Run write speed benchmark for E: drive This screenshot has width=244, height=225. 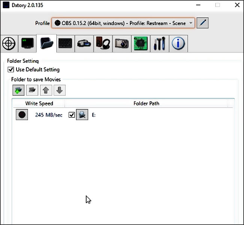pos(22,115)
